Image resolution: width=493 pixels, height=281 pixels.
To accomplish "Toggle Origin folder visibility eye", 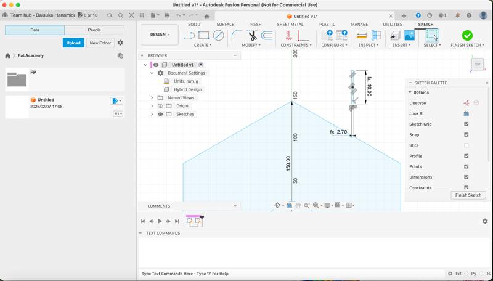I will (x=160, y=106).
